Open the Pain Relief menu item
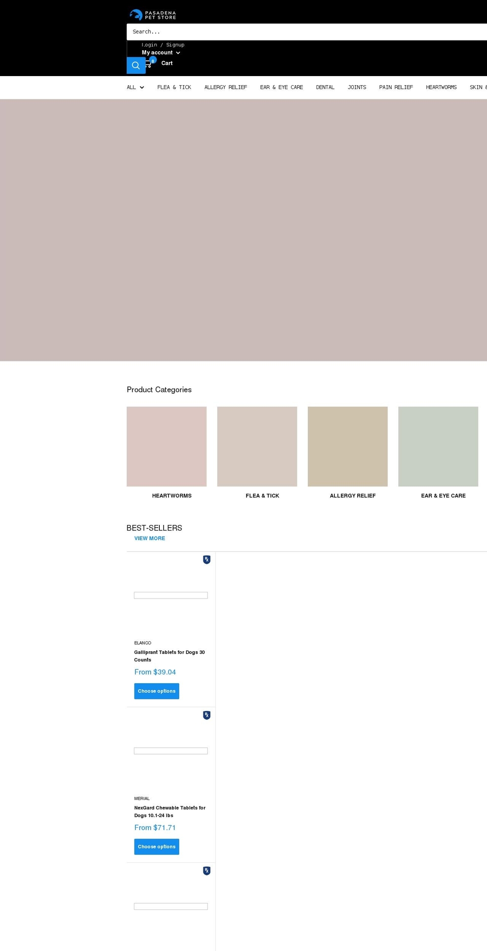 pos(396,87)
